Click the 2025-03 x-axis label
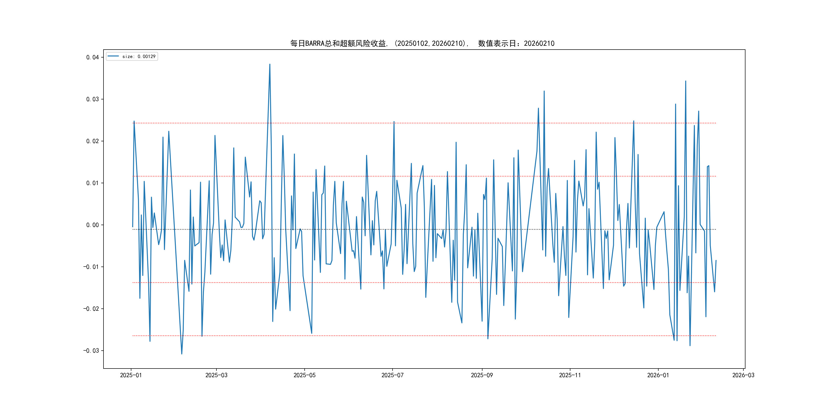The width and height of the screenshot is (828, 414). [x=216, y=375]
